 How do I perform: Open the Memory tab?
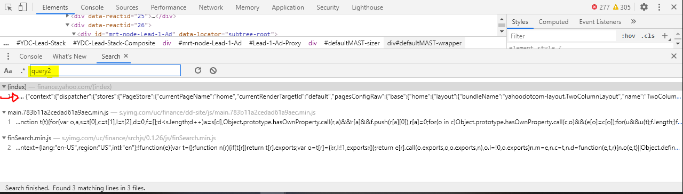tap(248, 7)
